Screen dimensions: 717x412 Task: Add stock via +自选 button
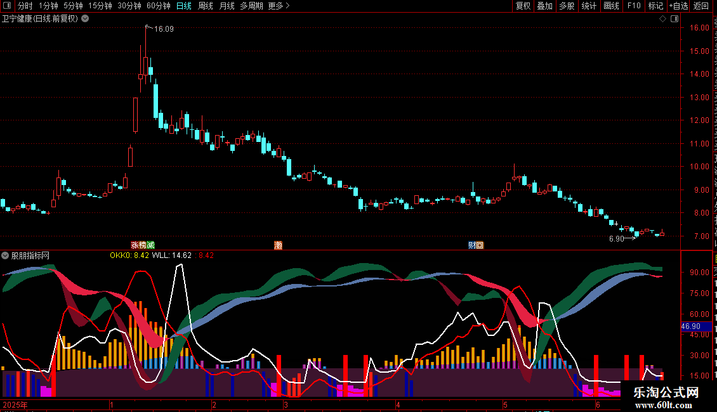coord(678,6)
